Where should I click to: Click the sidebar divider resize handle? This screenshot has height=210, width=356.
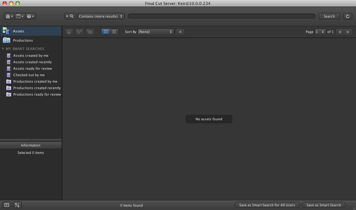point(31,140)
